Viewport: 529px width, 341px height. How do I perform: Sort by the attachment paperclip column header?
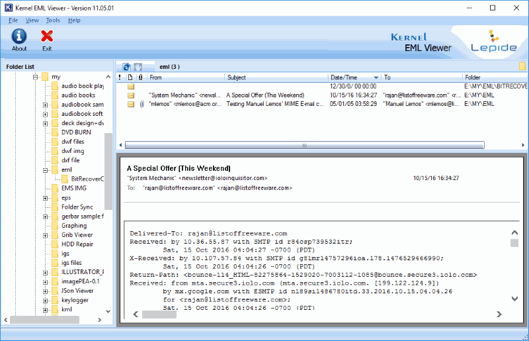[140, 77]
